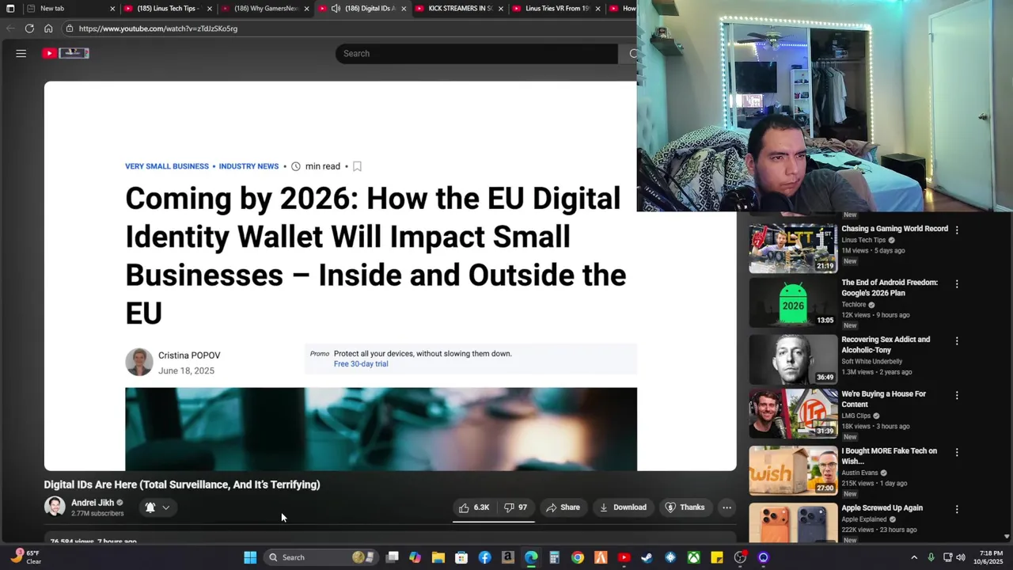Image resolution: width=1013 pixels, height=570 pixels.
Task: Open File Explorer from taskbar
Action: tap(438, 557)
